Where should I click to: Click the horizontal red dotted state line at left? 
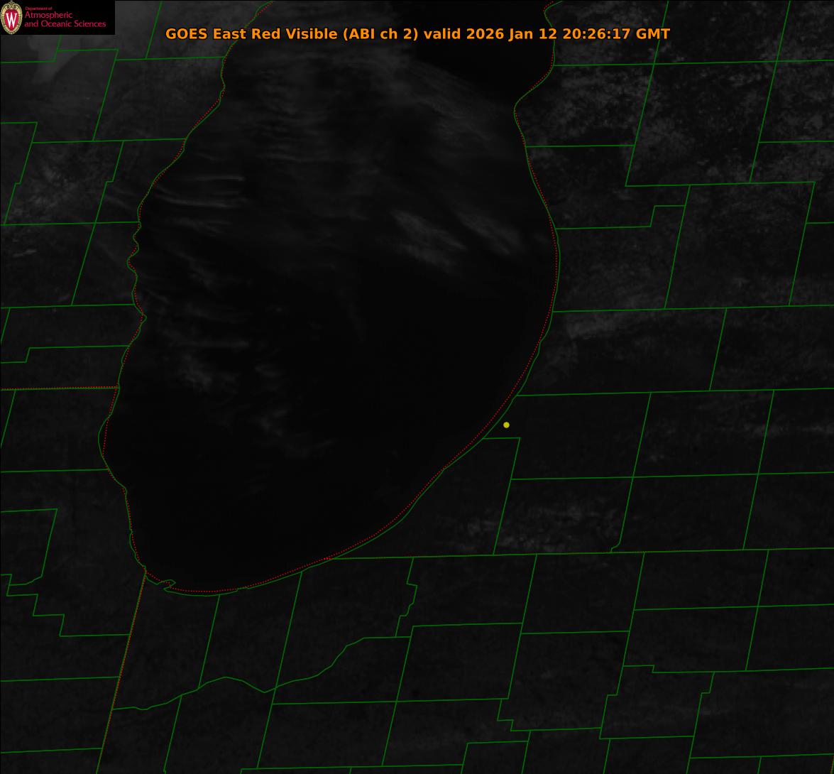point(57,388)
